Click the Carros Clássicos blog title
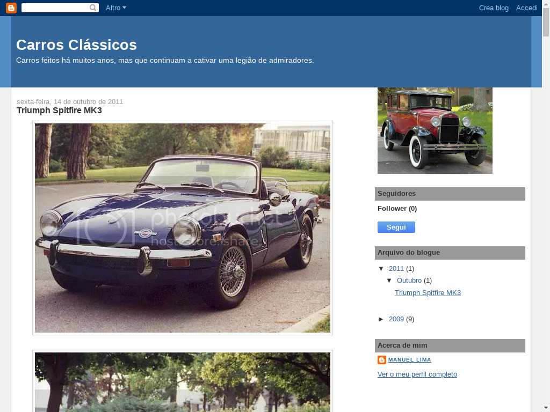Viewport: 550px width, 412px height. click(x=76, y=45)
